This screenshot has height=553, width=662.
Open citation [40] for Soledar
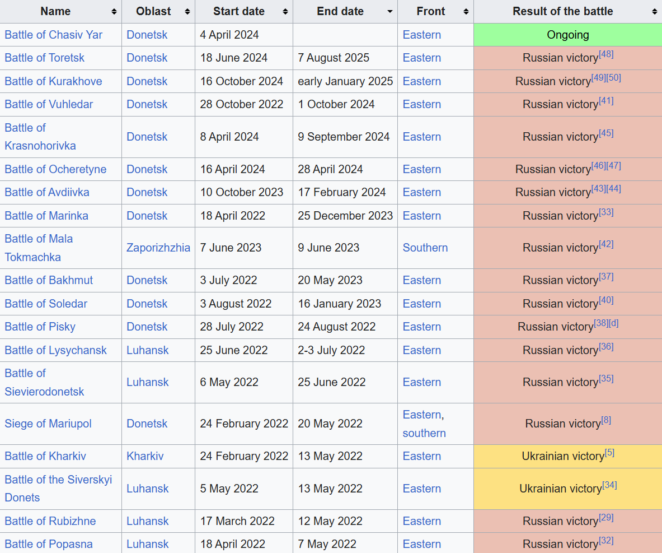606,300
